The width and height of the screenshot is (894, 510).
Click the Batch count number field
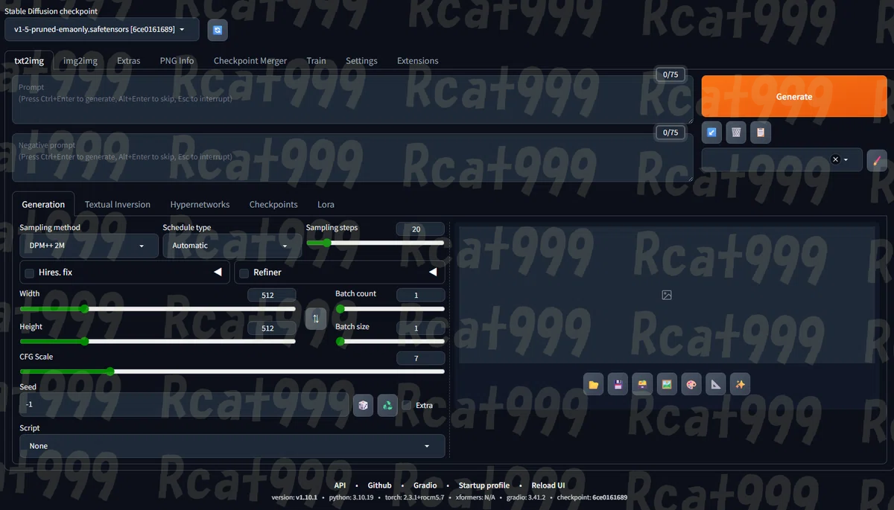click(420, 295)
